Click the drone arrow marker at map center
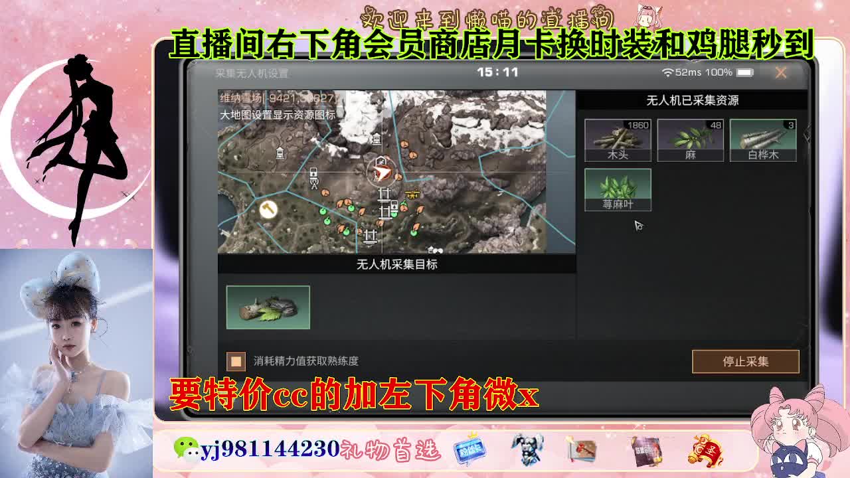Viewport: 850px width, 478px height. coord(383,171)
